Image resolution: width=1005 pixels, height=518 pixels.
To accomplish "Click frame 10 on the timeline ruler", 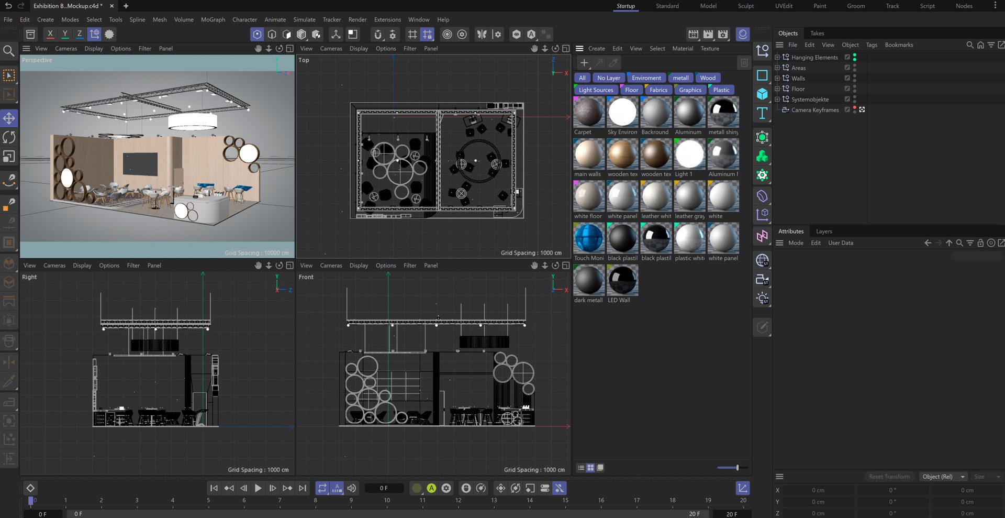I will point(387,500).
